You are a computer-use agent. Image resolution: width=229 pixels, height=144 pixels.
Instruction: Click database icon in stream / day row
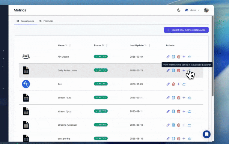click(x=173, y=98)
